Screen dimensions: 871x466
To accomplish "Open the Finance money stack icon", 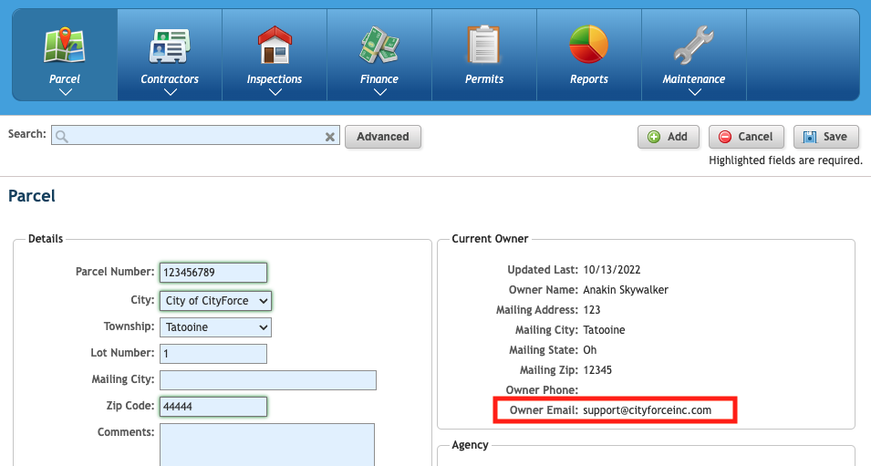I will pos(379,45).
